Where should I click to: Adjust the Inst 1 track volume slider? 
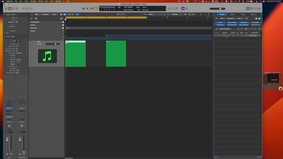coord(52,44)
